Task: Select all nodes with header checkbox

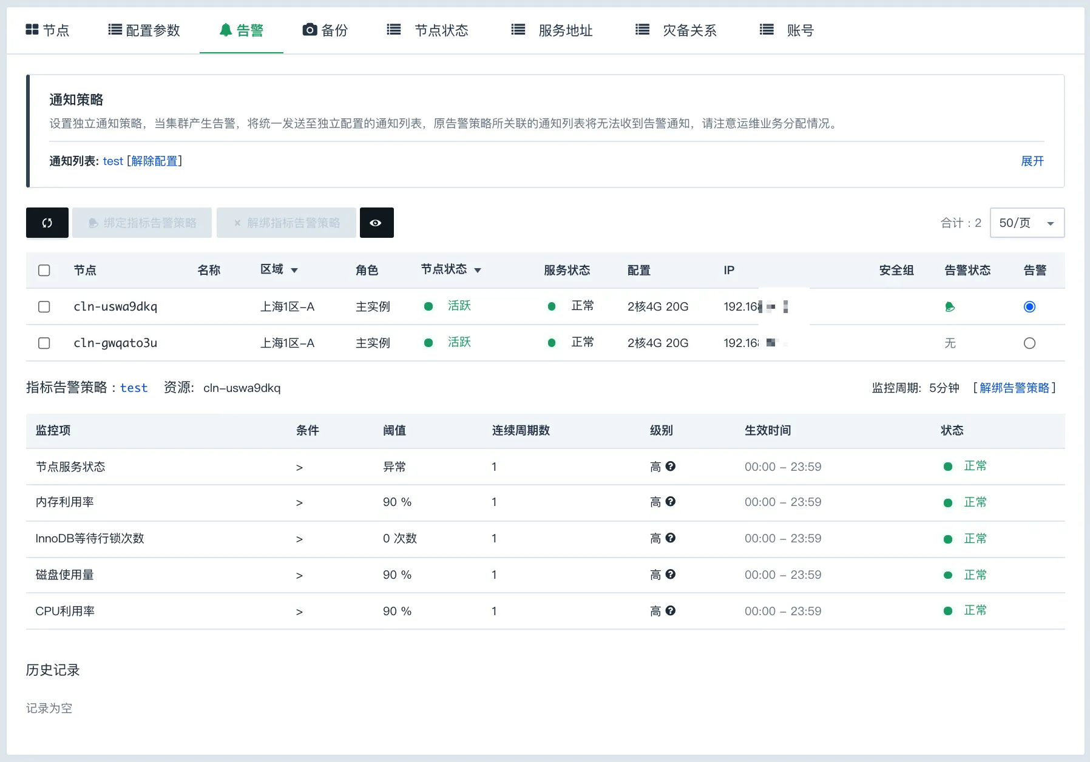Action: tap(44, 271)
